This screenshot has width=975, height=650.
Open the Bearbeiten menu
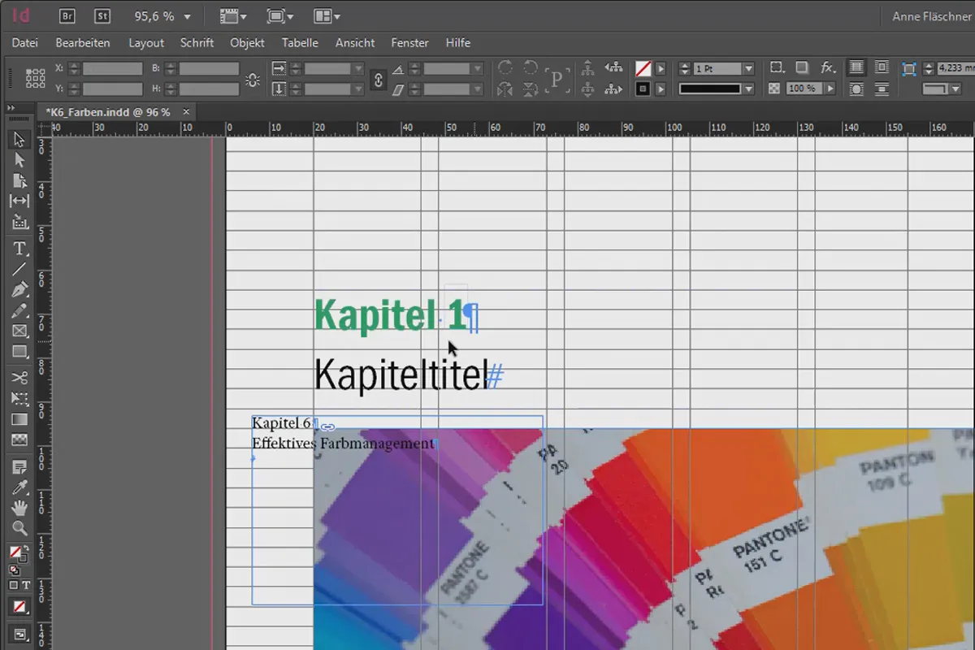click(x=83, y=42)
